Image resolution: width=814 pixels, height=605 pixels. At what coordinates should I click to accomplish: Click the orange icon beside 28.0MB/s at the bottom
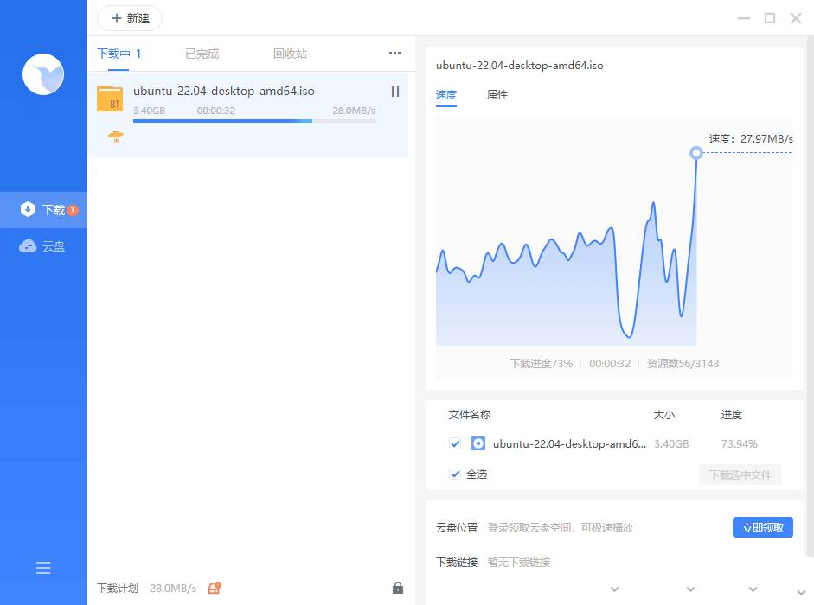tap(215, 588)
